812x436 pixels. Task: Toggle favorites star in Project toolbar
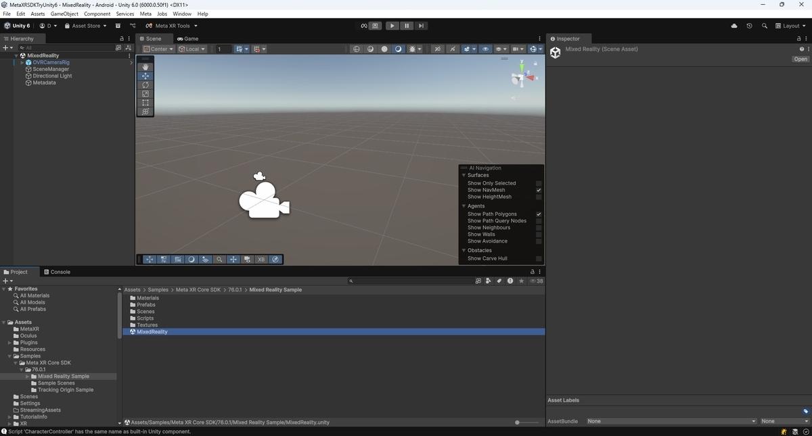click(x=520, y=281)
